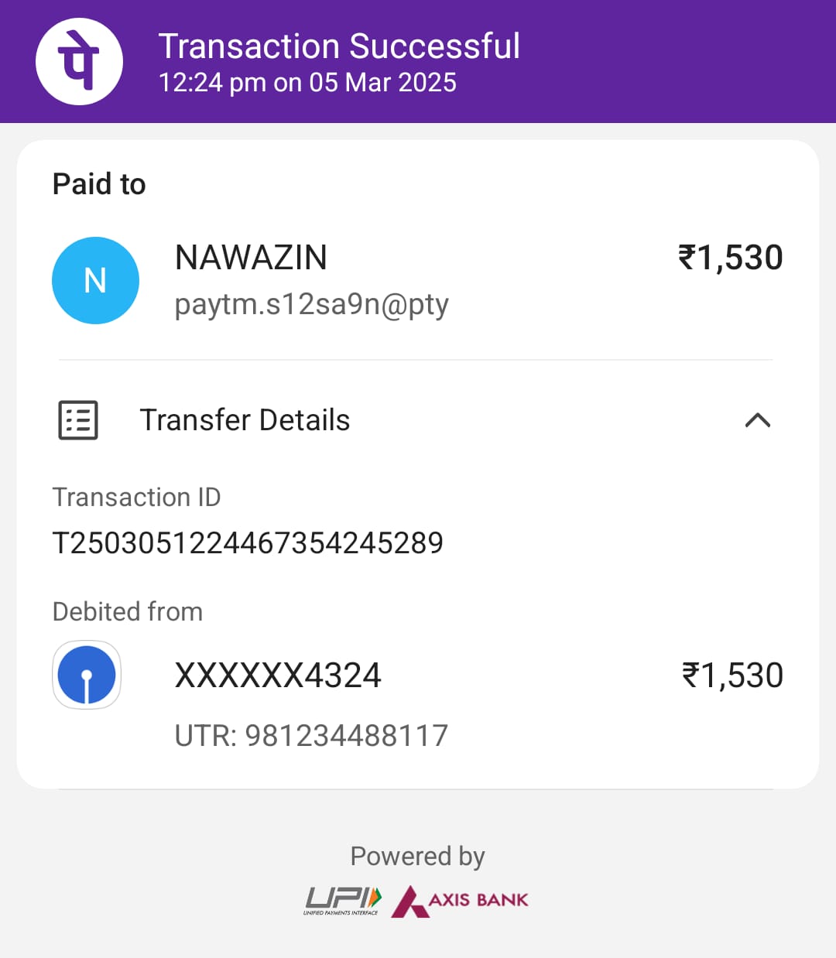Collapse Transfer Details with the chevron arrow
The height and width of the screenshot is (958, 836).
coord(757,420)
